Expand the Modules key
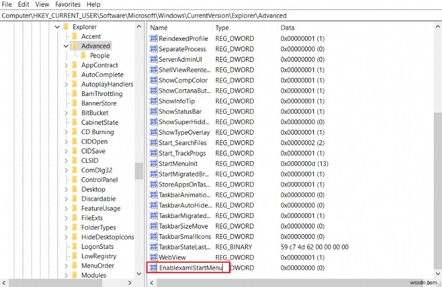The height and width of the screenshot is (287, 442). coord(66,275)
